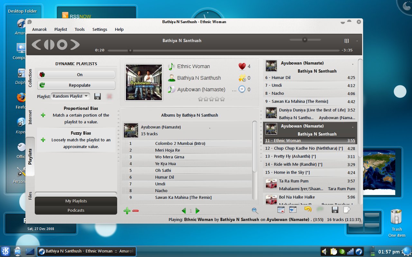Click the Repopulate button
This screenshot has height=257, width=412.
click(x=76, y=85)
